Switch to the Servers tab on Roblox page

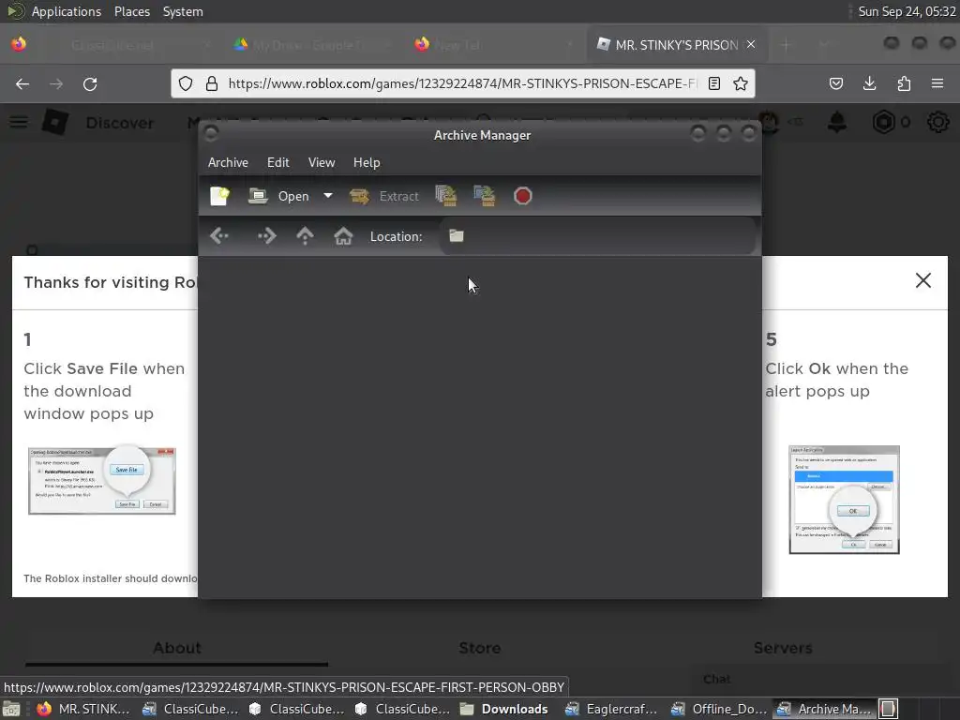[x=783, y=648]
